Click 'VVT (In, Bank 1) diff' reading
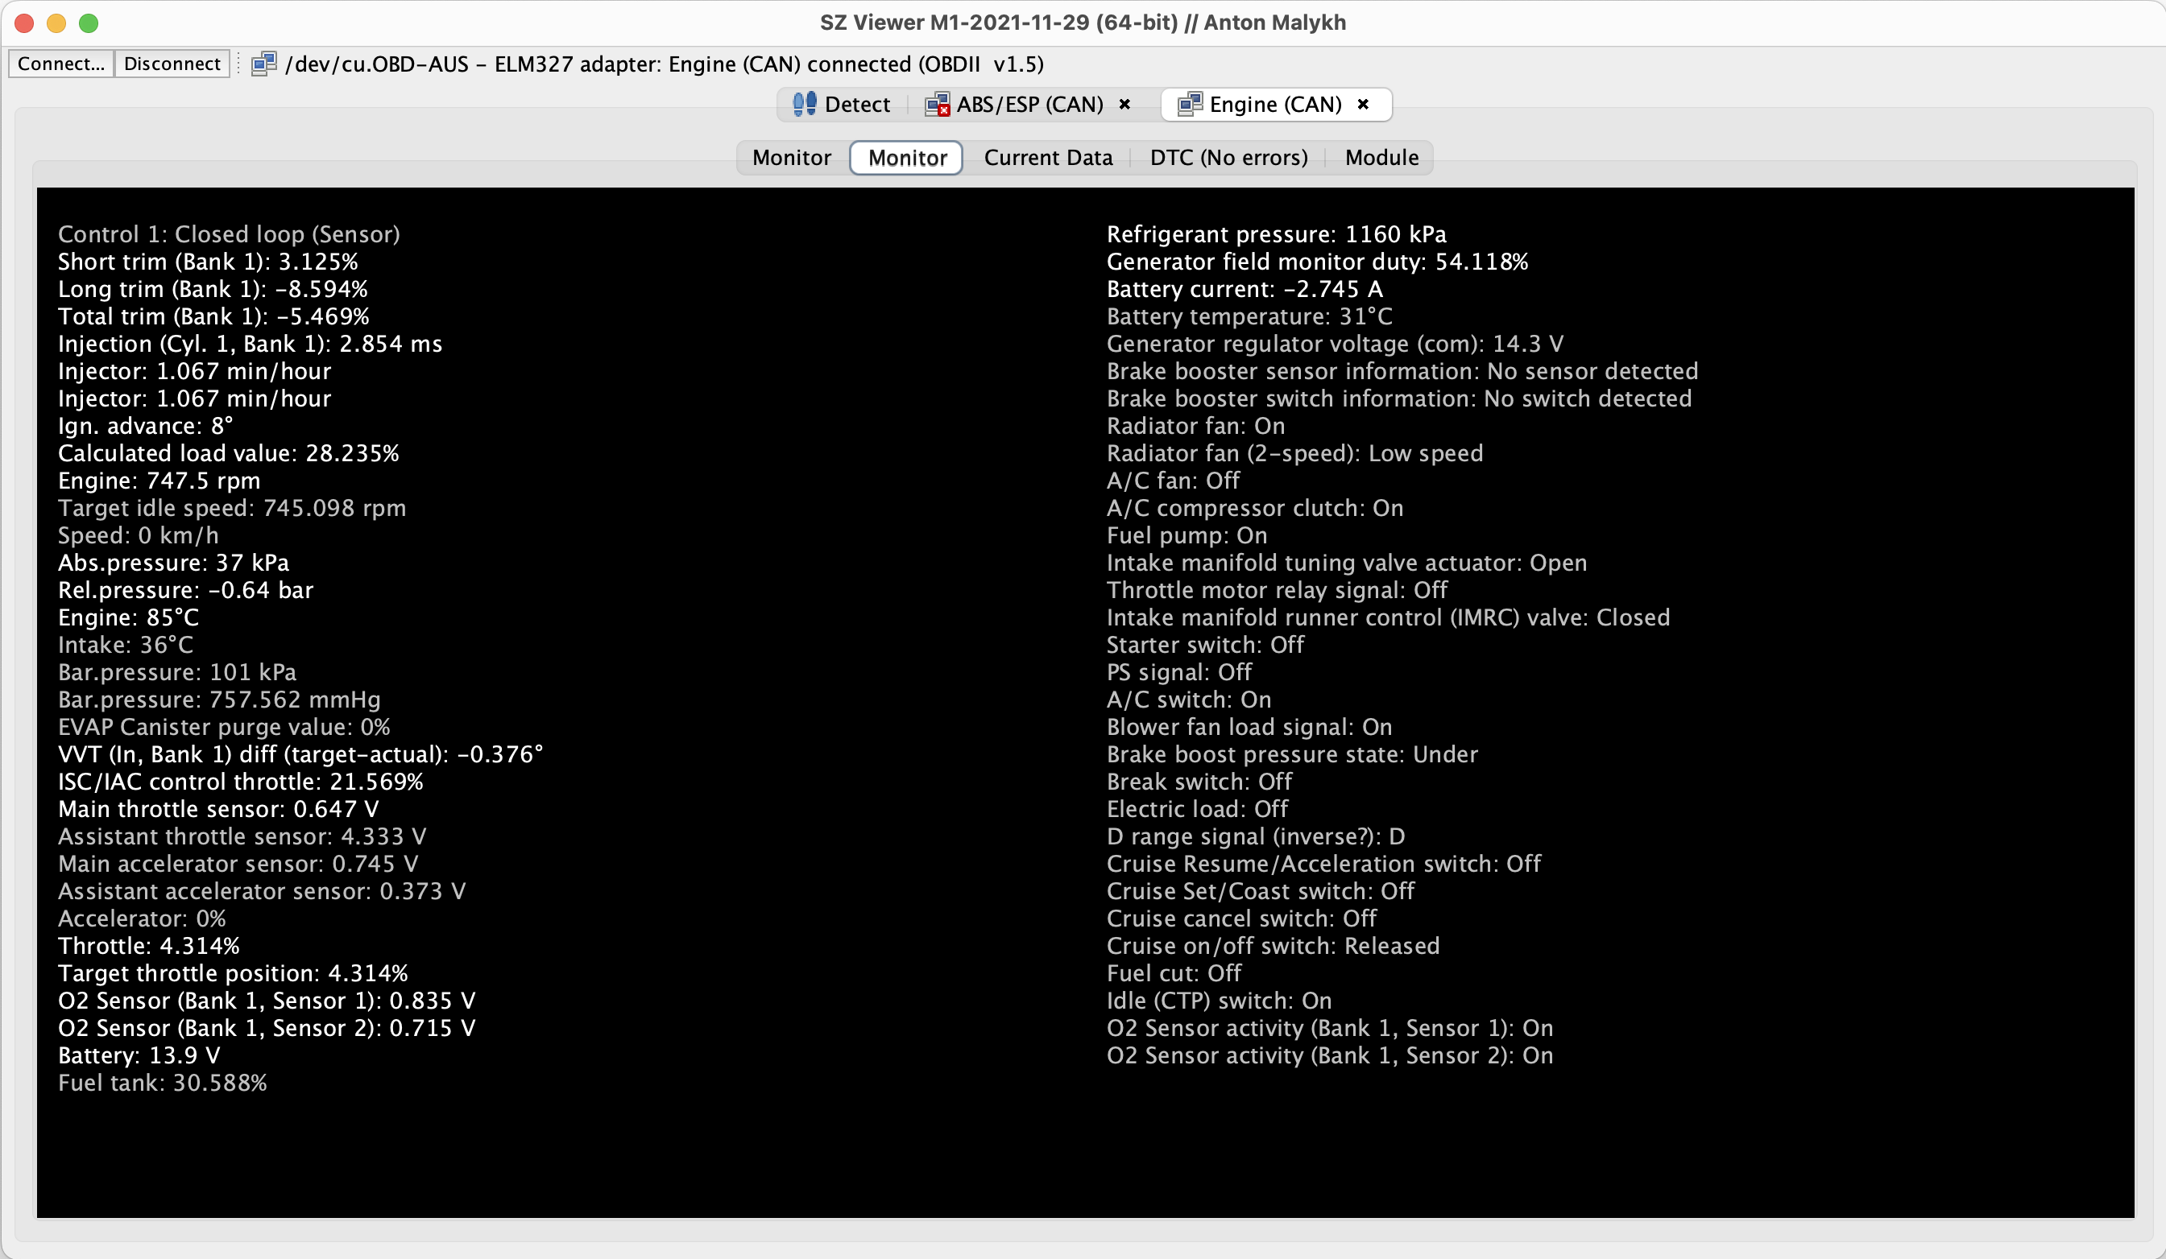The height and width of the screenshot is (1259, 2166). (300, 755)
